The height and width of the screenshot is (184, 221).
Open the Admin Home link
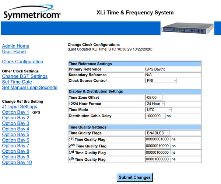15,46
